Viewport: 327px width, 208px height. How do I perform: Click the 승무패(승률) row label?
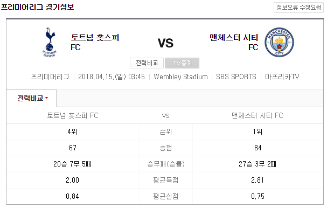pyautogui.click(x=166, y=164)
